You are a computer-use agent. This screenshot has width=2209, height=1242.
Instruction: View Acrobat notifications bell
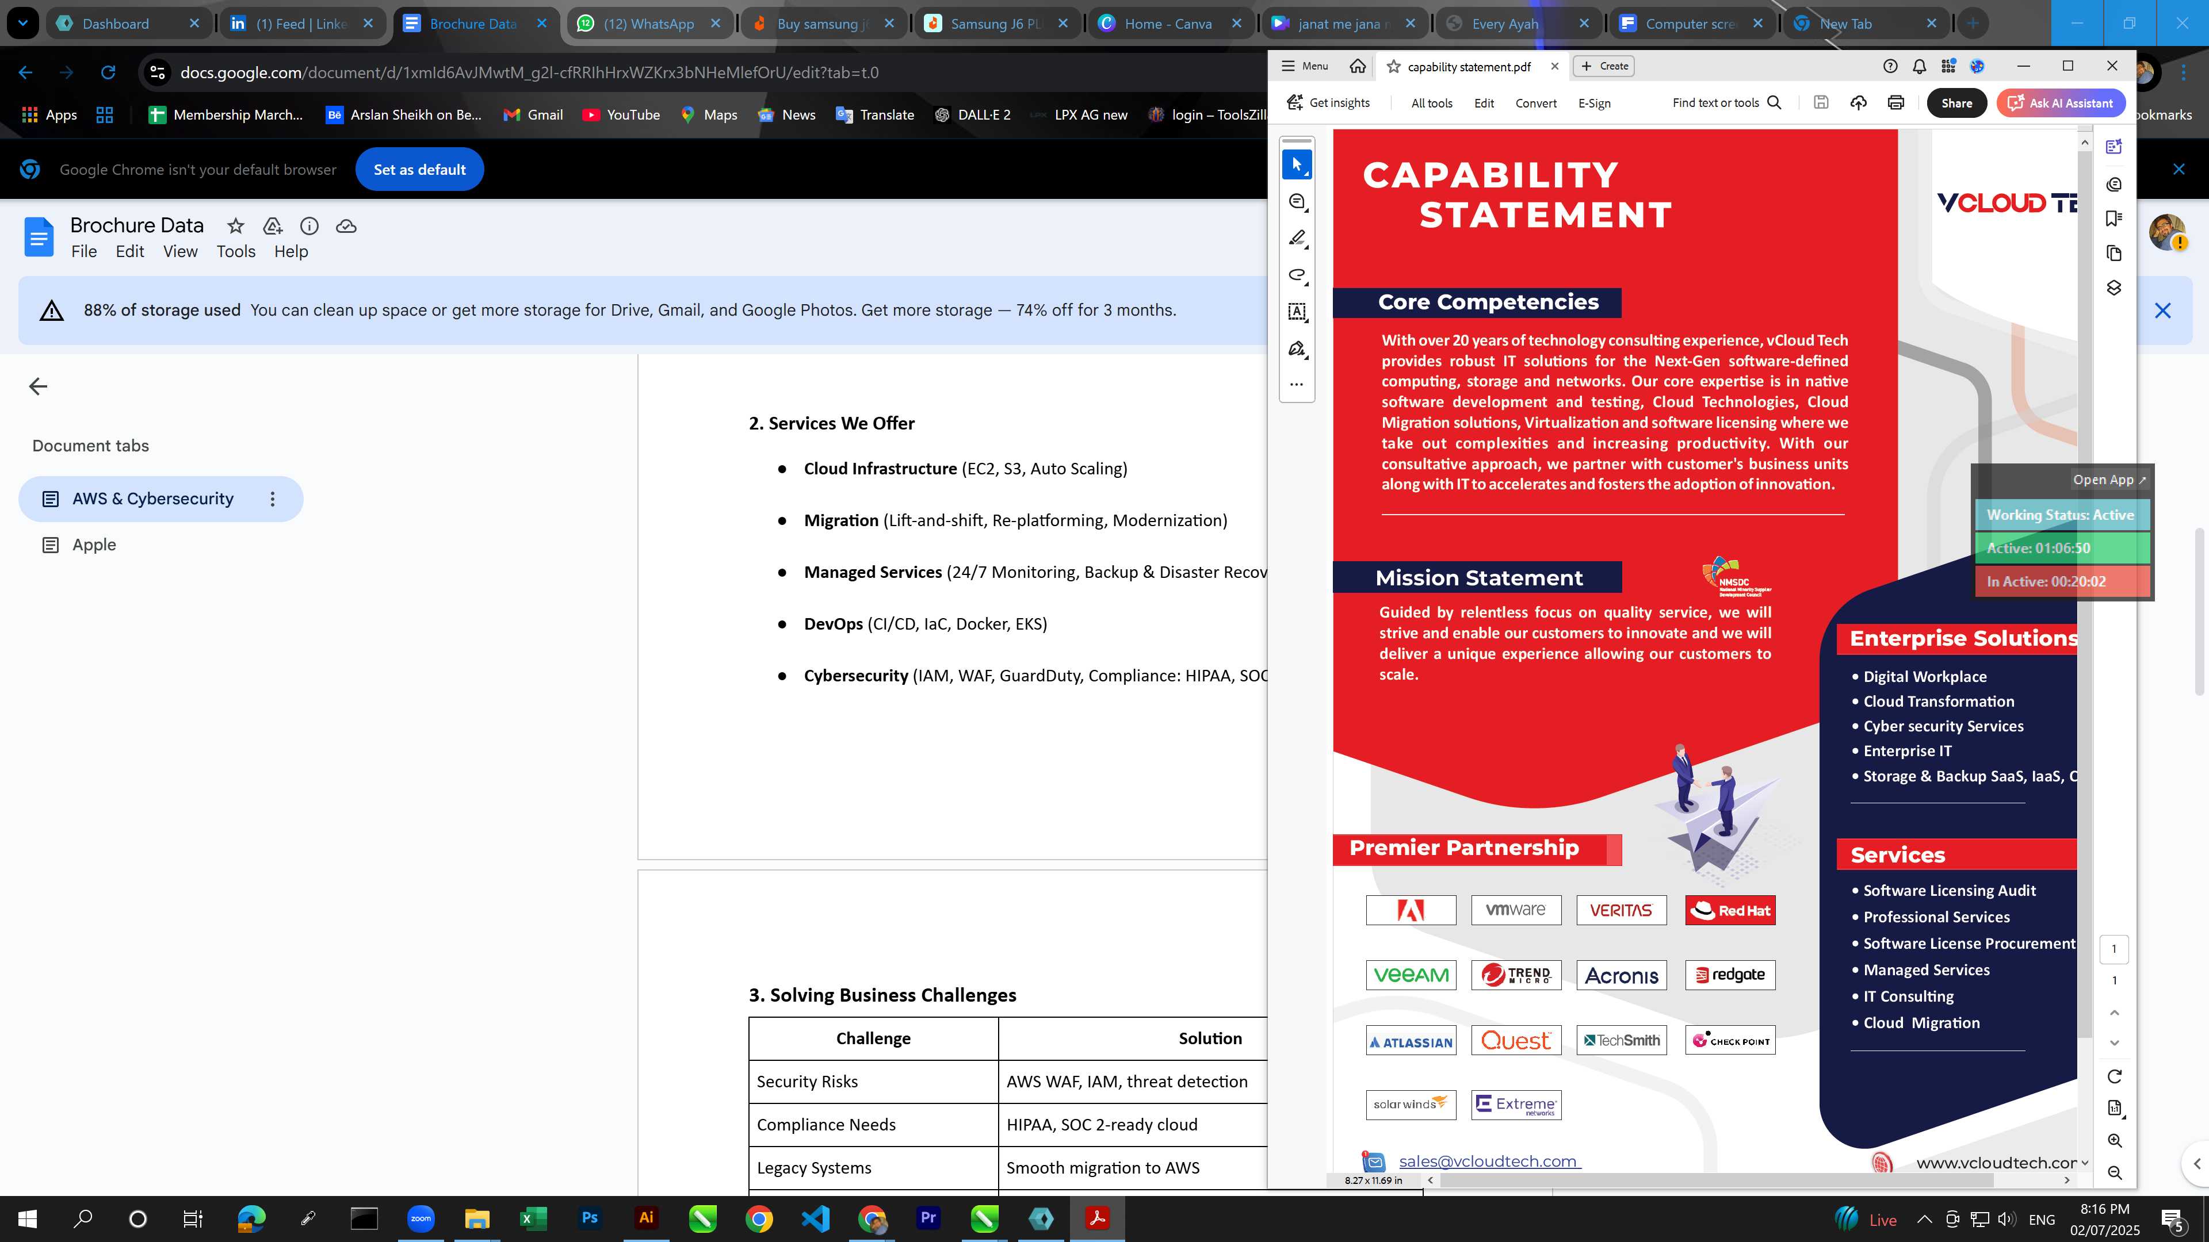[1919, 66]
